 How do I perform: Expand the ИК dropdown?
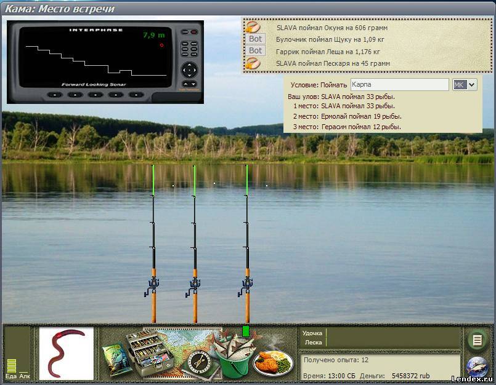[x=471, y=85]
